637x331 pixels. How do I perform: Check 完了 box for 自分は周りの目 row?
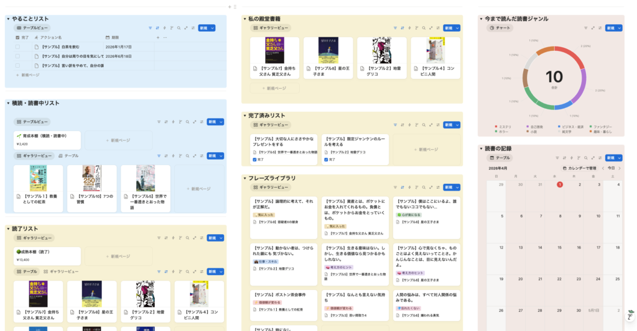[x=17, y=56]
